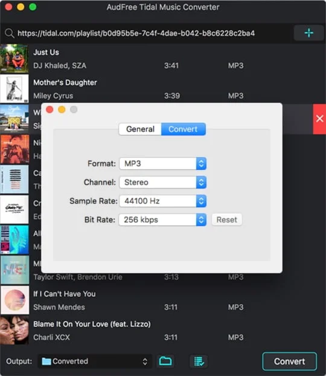The height and width of the screenshot is (376, 326).
Task: Click MP3 format label of Charli XCX row
Action: [235, 337]
